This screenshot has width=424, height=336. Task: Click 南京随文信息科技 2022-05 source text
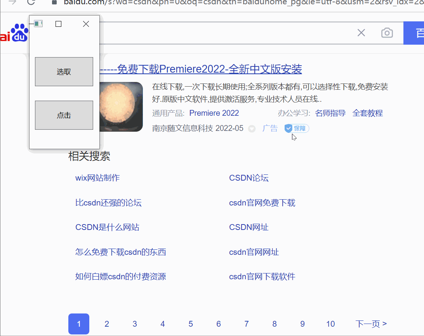pyautogui.click(x=198, y=128)
